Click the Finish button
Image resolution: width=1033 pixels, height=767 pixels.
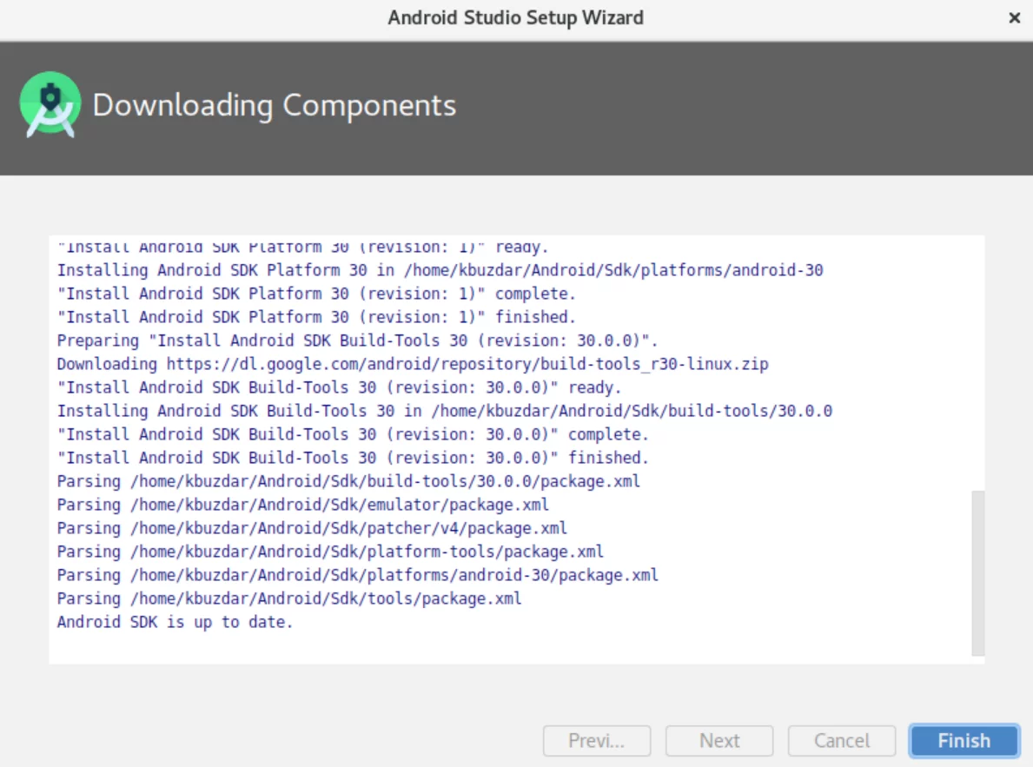(x=963, y=741)
